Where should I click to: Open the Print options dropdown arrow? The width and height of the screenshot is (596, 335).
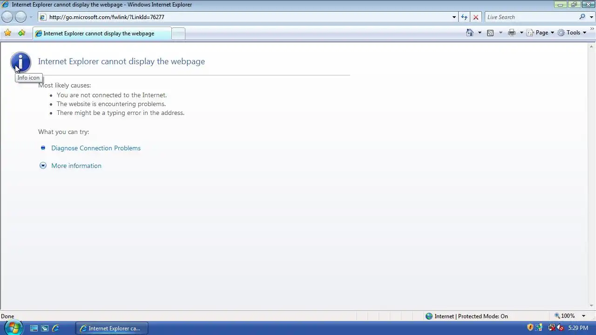click(x=521, y=33)
